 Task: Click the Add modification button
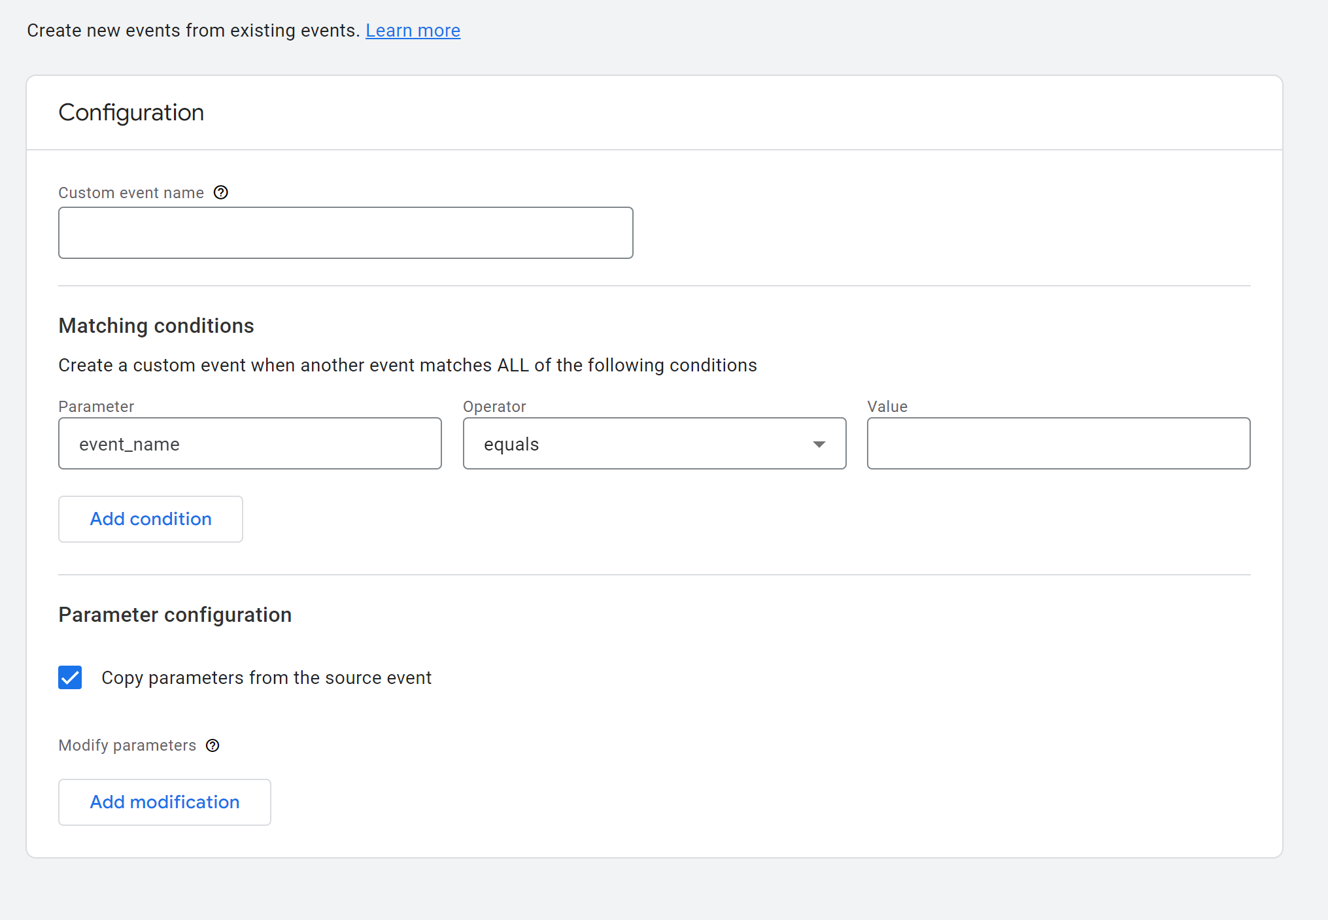tap(164, 802)
